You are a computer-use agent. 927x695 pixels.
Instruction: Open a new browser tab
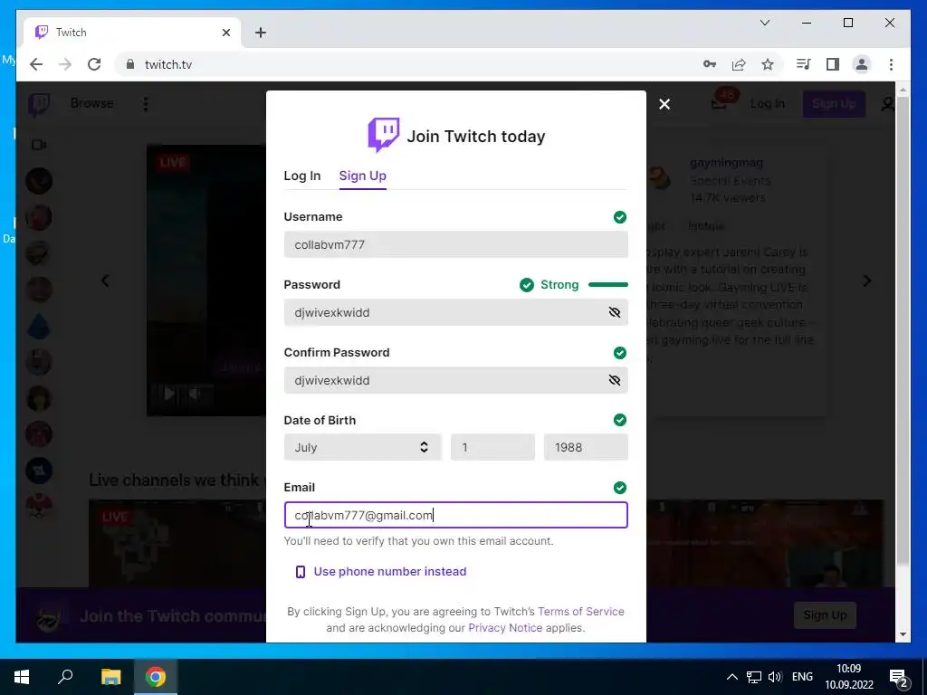click(261, 33)
